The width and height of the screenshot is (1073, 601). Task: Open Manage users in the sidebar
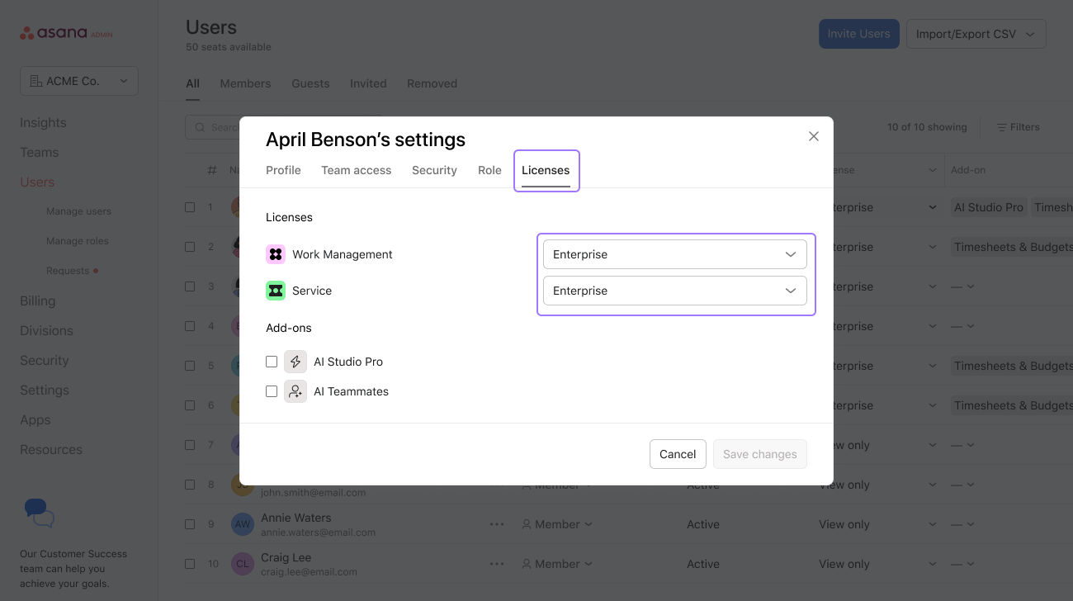tap(78, 211)
